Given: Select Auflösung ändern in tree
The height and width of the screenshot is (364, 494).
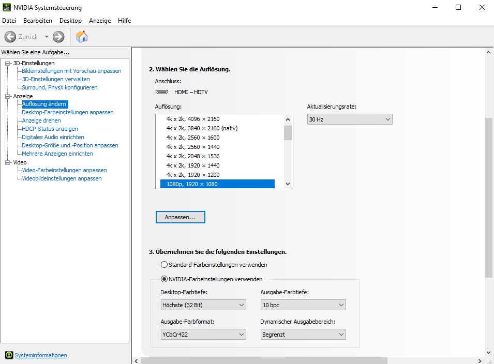Looking at the screenshot, I should tap(44, 104).
